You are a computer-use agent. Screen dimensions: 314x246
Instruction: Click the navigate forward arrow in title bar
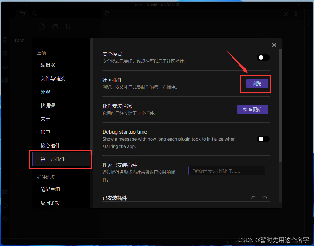click(x=26, y=5)
